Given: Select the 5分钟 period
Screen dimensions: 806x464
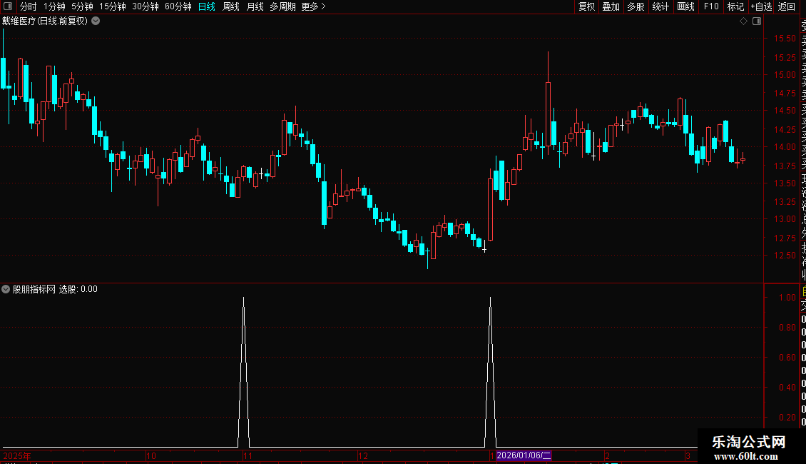Looking at the screenshot, I should 82,6.
